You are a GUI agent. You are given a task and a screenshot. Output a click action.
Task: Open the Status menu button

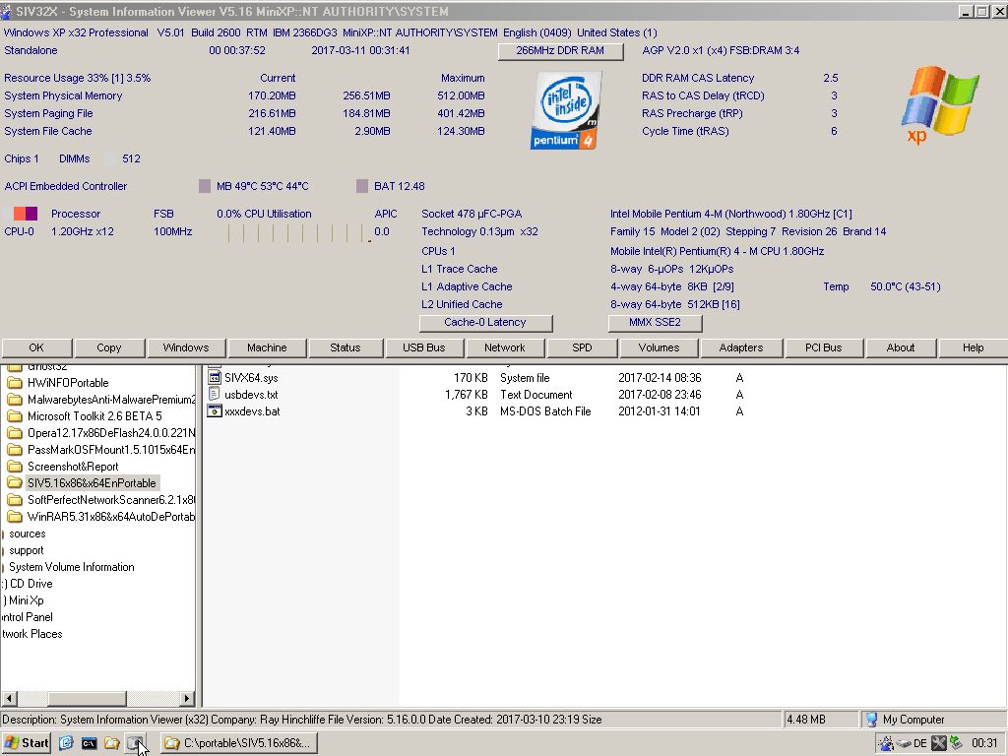(346, 347)
